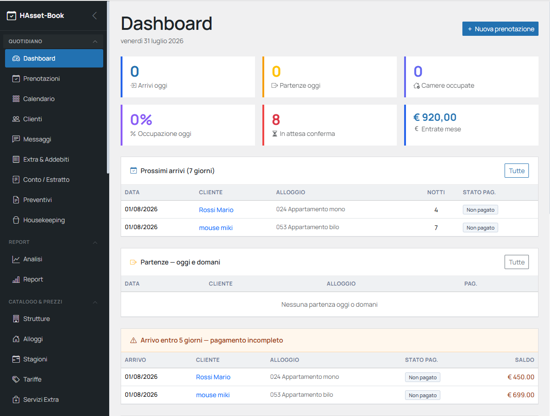This screenshot has height=416, width=550.
Task: Go to Calendario in sidebar
Action: click(x=54, y=99)
